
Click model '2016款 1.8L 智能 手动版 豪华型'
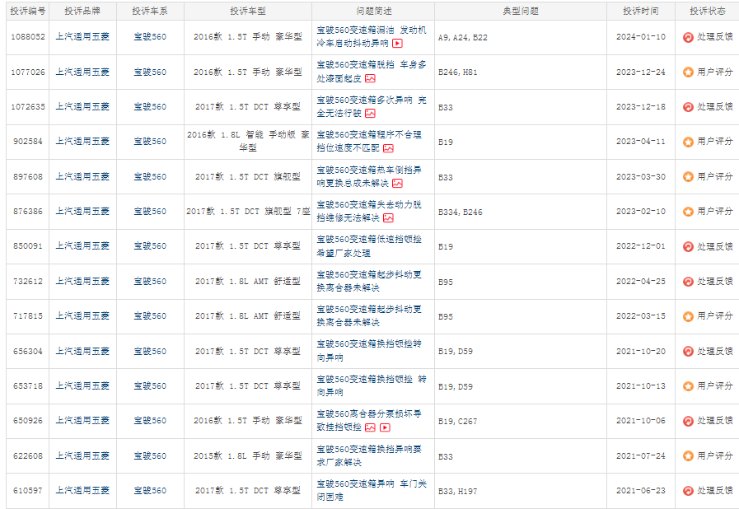(248, 142)
